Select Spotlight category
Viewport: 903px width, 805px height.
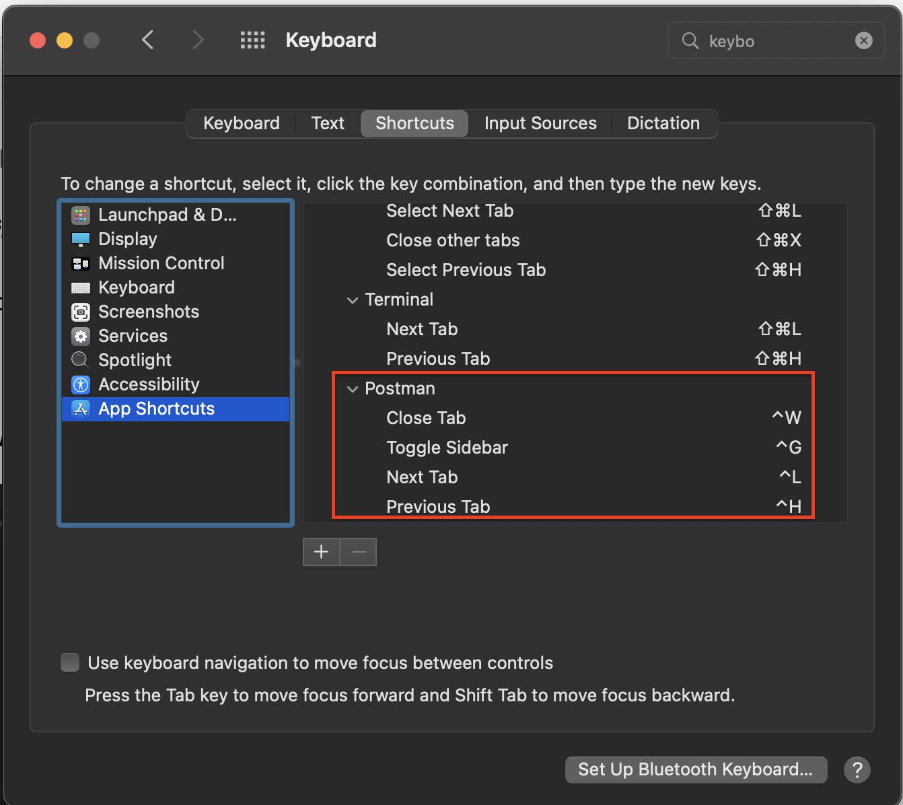tap(176, 360)
